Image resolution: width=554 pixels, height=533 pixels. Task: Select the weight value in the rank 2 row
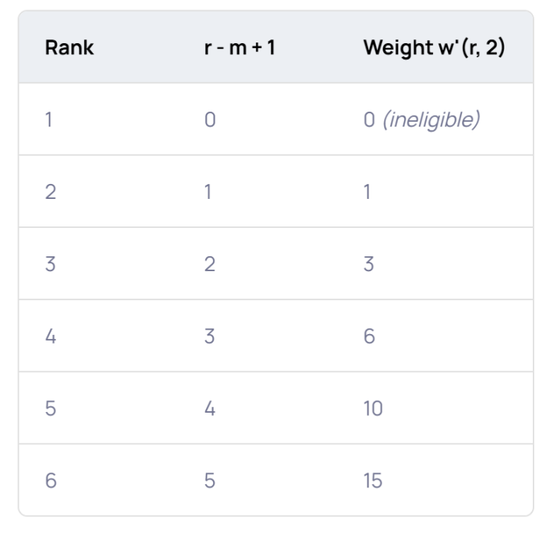coord(369,193)
